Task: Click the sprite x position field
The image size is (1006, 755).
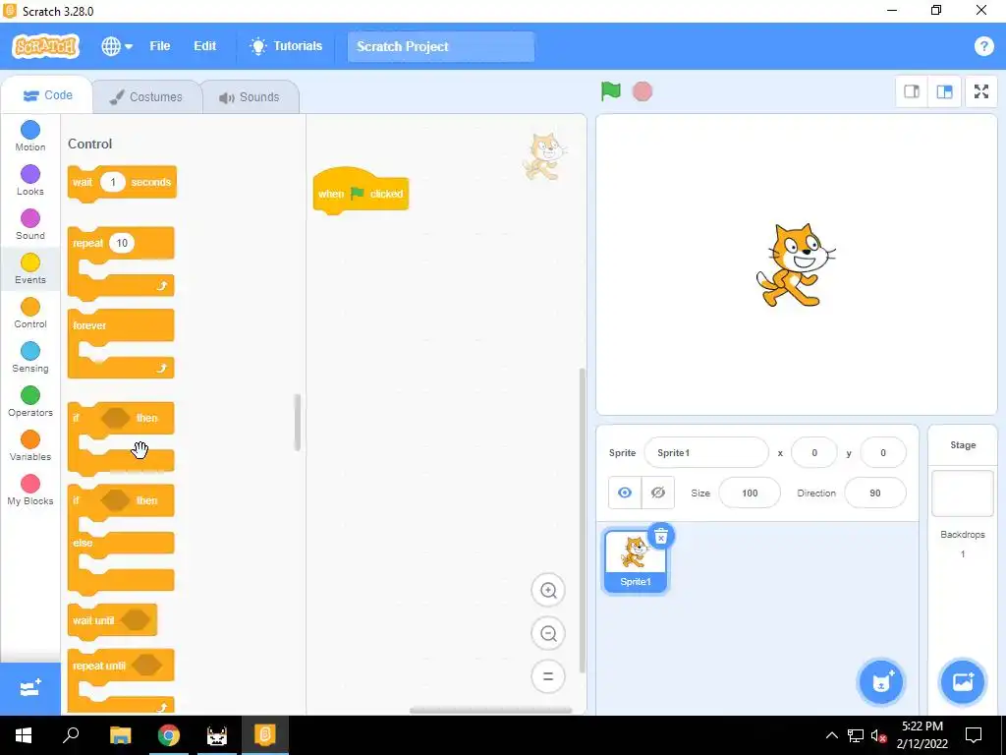Action: pyautogui.click(x=814, y=452)
